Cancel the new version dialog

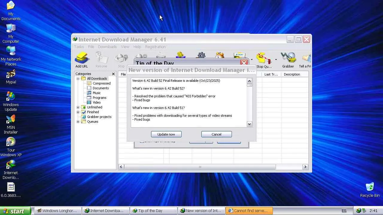[217, 134]
